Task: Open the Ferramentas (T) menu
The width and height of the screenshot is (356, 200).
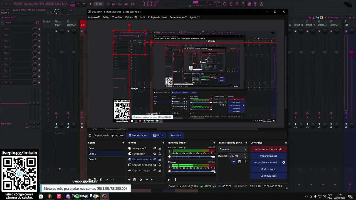Action: tap(179, 17)
